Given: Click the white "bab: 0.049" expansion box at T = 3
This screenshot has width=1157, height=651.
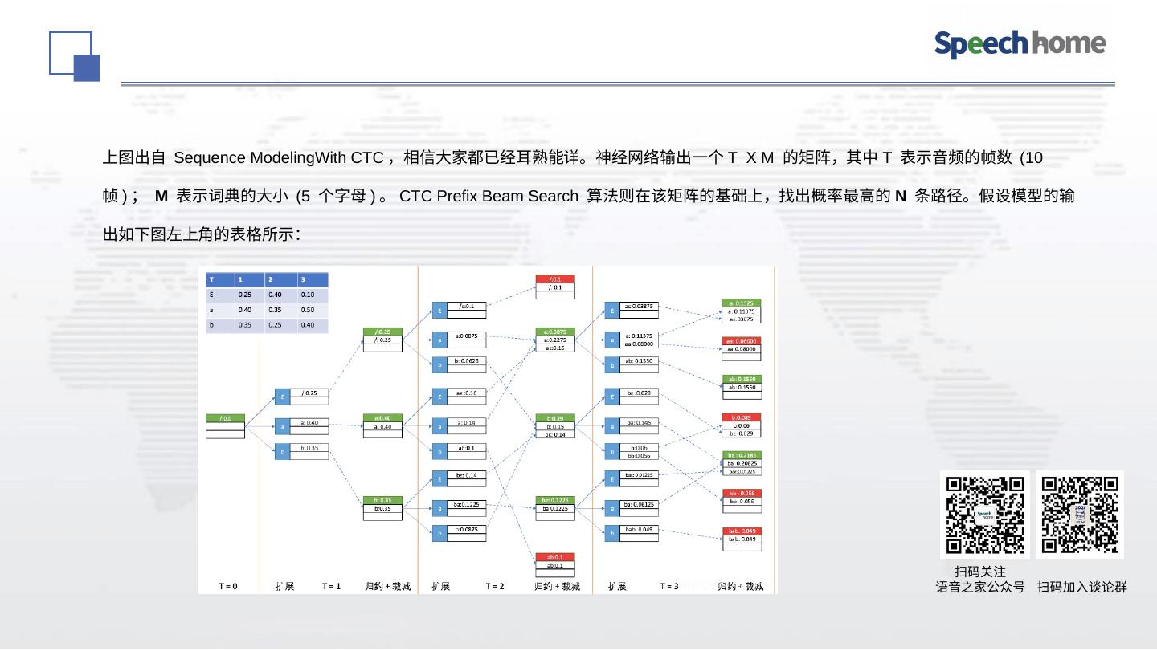Looking at the screenshot, I should (640, 529).
